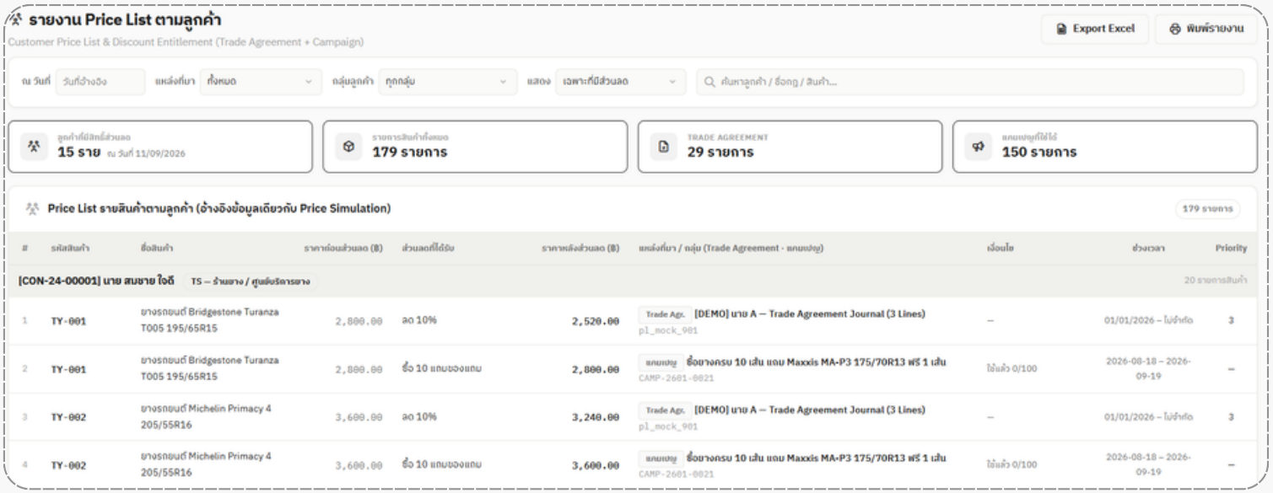Click ใช้แล้ว 0/100 condition in row 2
The width and height of the screenshot is (1273, 493).
pos(1011,369)
